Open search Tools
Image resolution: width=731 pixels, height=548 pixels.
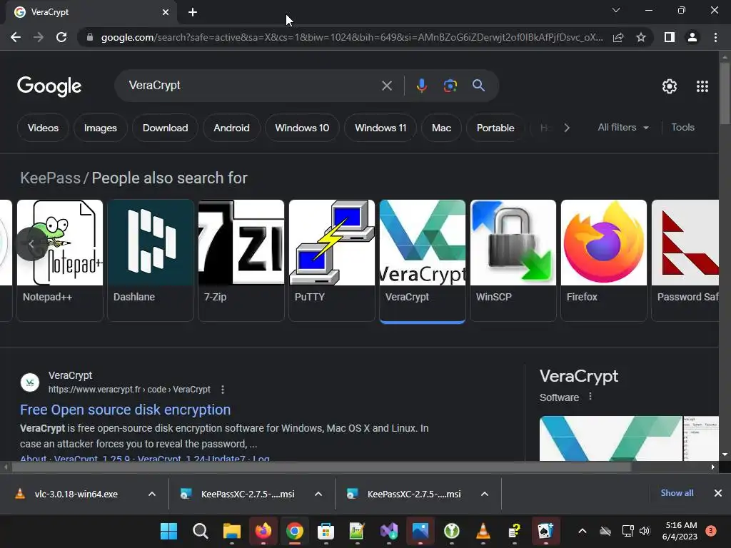683,127
